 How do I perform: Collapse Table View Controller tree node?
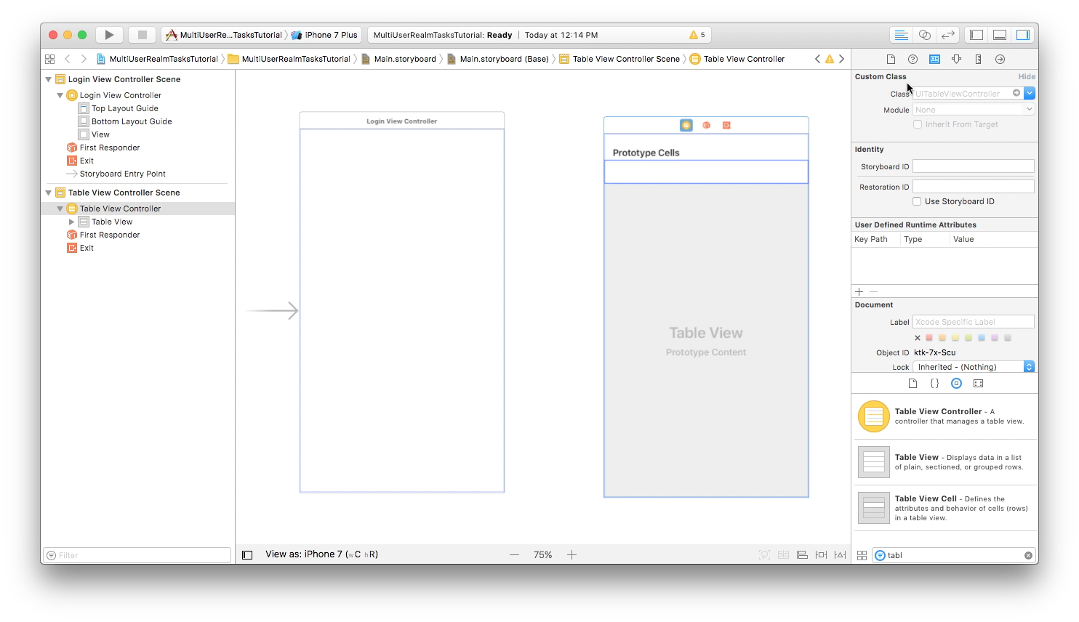point(60,209)
